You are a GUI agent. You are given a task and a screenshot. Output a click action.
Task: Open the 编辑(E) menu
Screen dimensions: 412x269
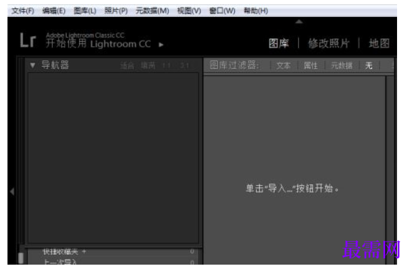[54, 11]
